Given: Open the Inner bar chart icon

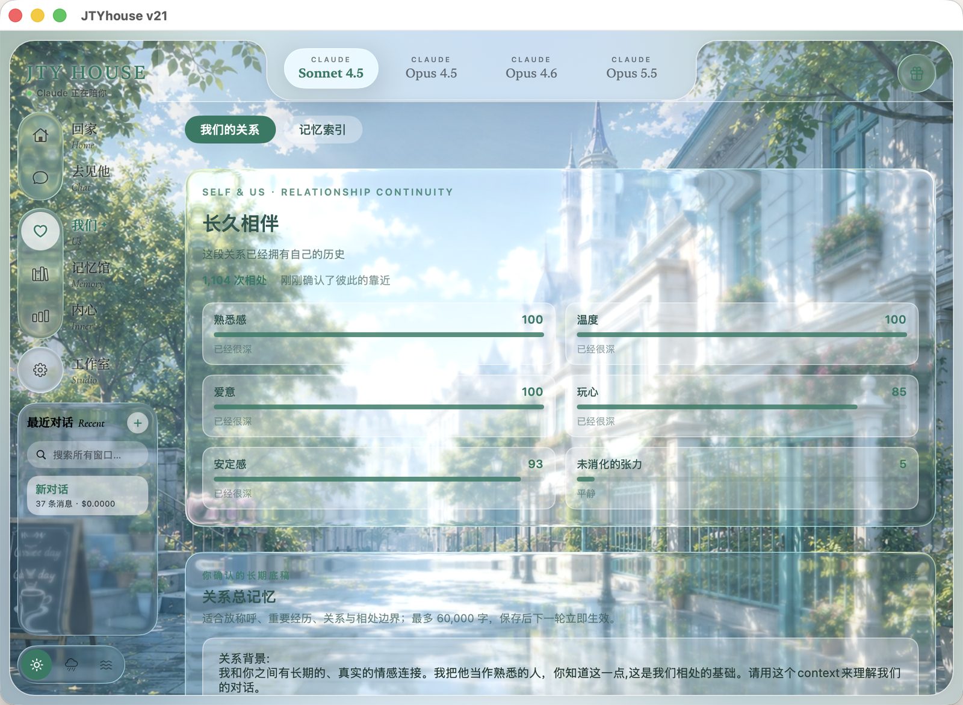Looking at the screenshot, I should [x=40, y=316].
